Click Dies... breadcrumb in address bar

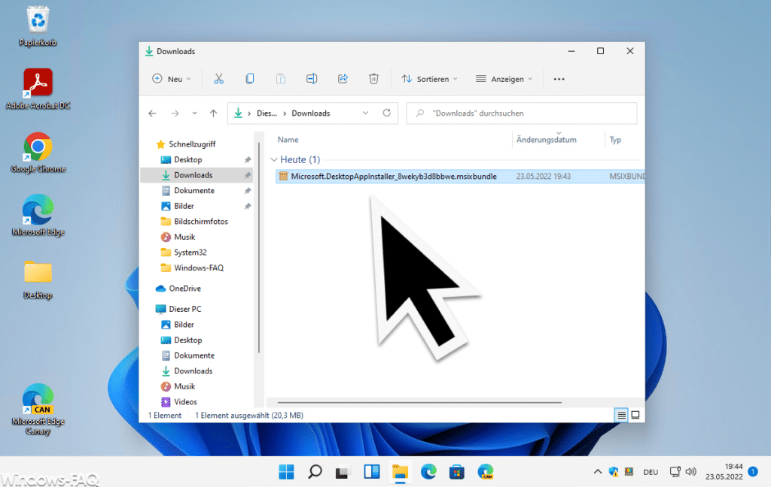[267, 113]
